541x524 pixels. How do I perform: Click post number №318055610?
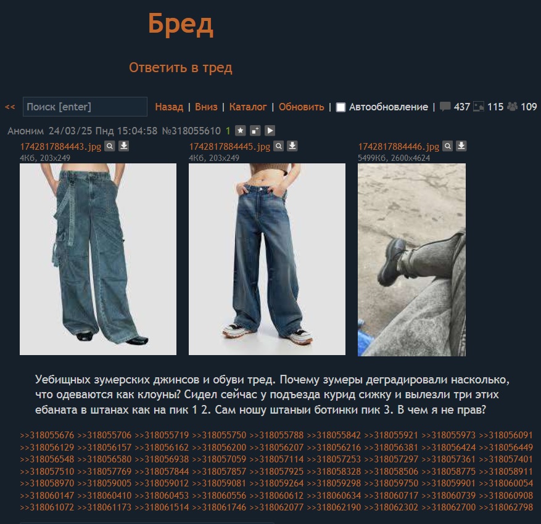tap(191, 131)
